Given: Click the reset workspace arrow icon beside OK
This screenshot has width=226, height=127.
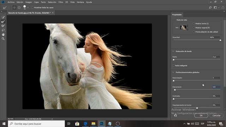Looking at the screenshot, I should (x=176, y=115).
